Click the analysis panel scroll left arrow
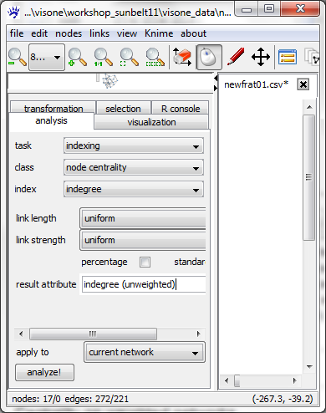The image size is (326, 413). [21, 334]
